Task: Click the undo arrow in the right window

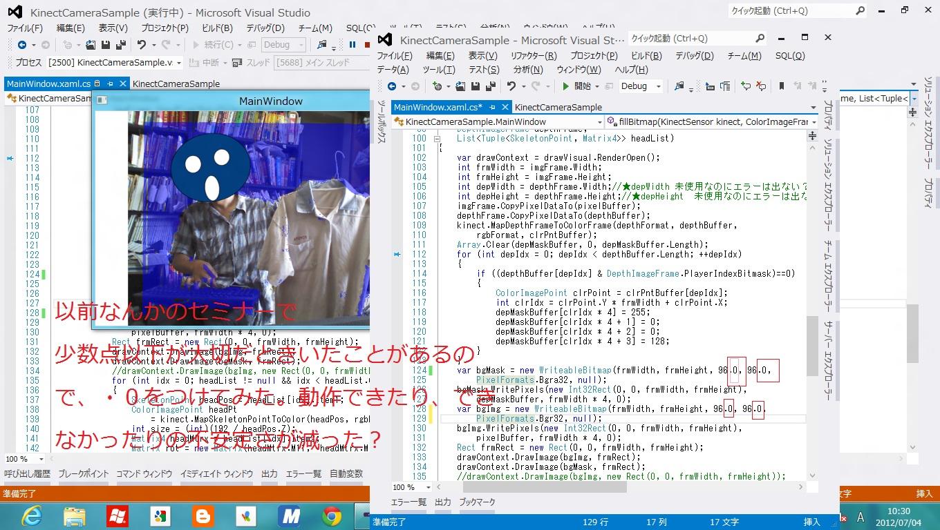Action: (x=511, y=86)
